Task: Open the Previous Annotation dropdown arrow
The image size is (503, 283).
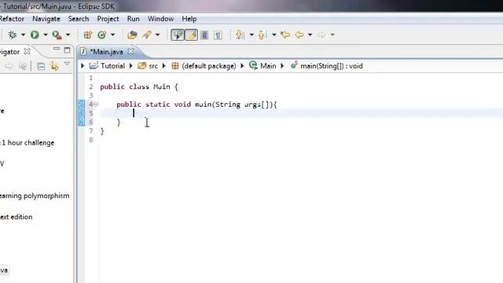Action: [274, 35]
